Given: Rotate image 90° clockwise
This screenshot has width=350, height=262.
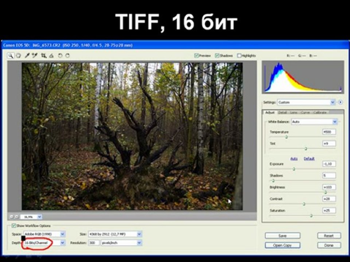Looking at the screenshot, I should [67, 55].
